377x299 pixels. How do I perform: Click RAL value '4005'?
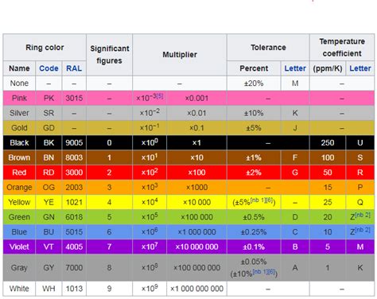(74, 247)
